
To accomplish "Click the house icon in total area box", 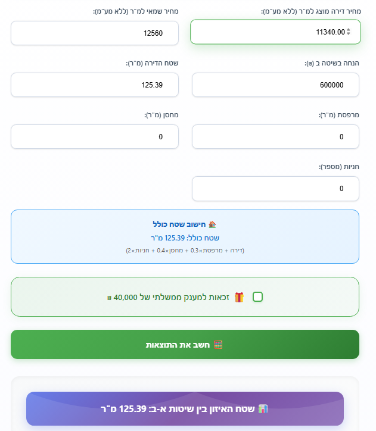I will (212, 224).
